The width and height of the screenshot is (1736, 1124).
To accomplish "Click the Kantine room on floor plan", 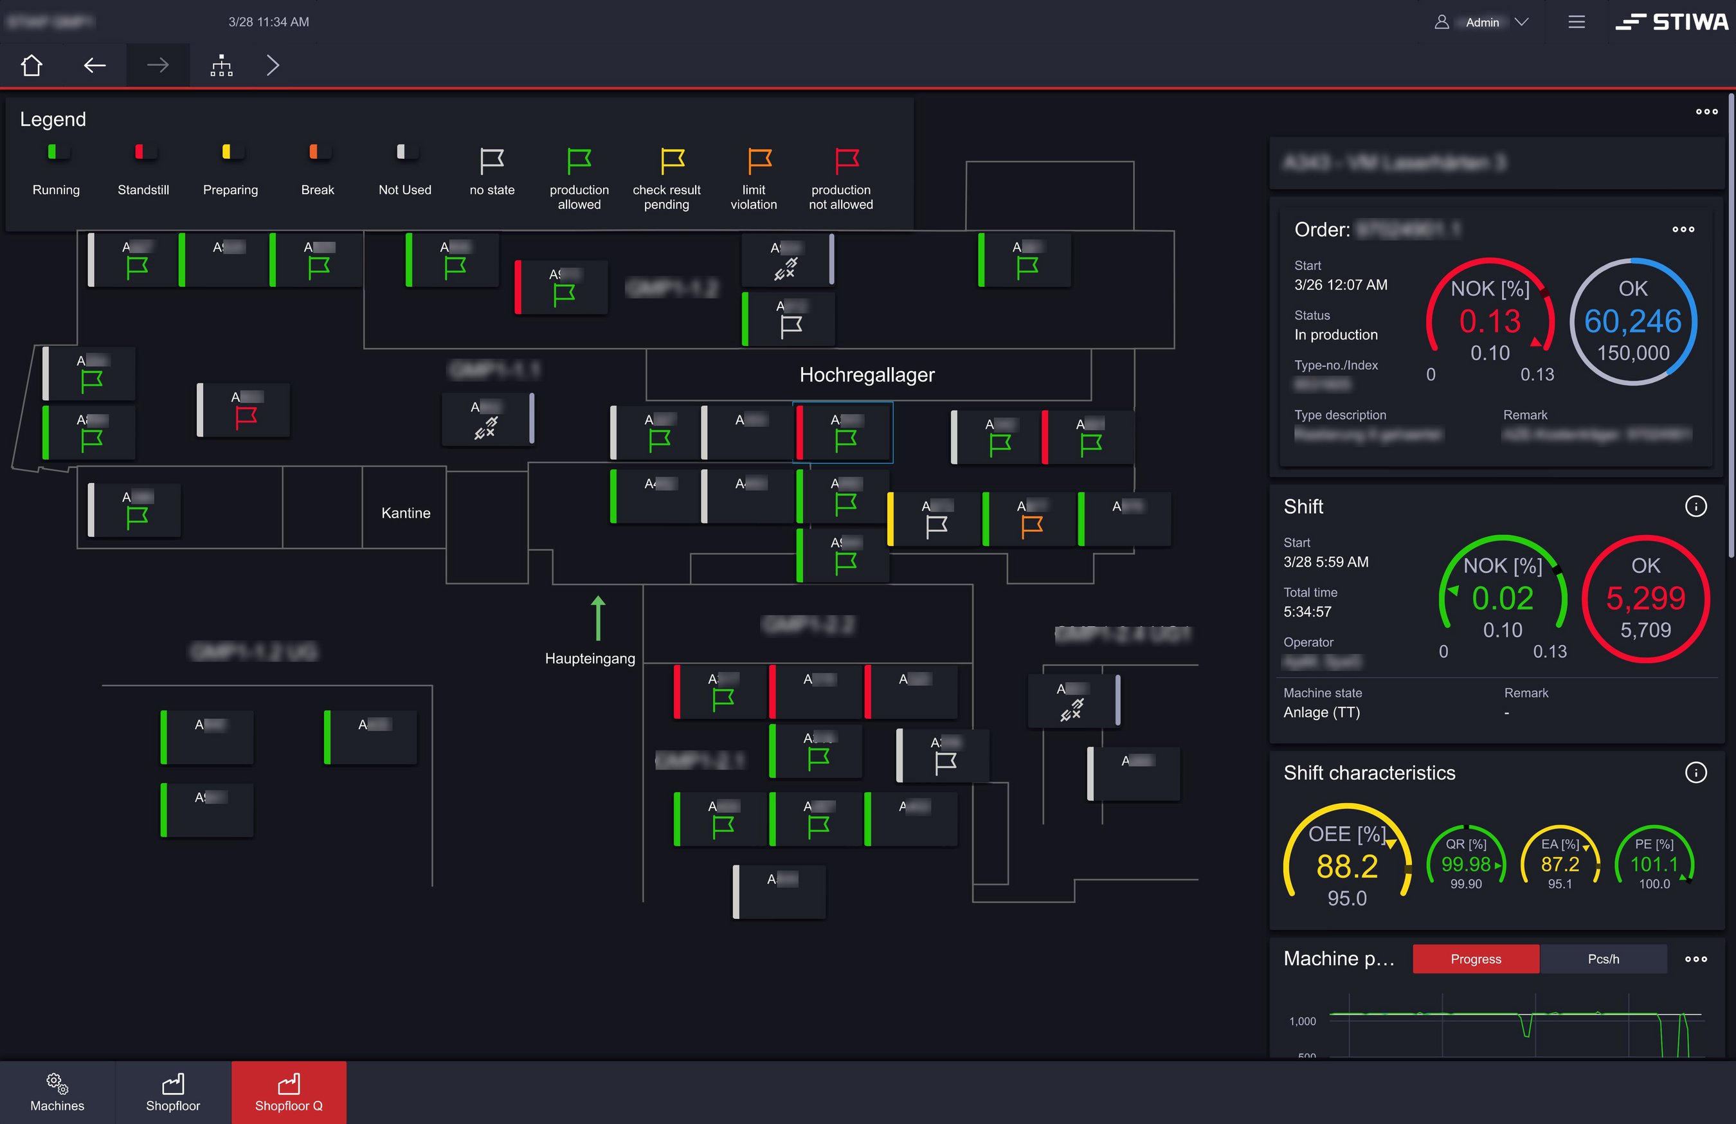I will 406,512.
